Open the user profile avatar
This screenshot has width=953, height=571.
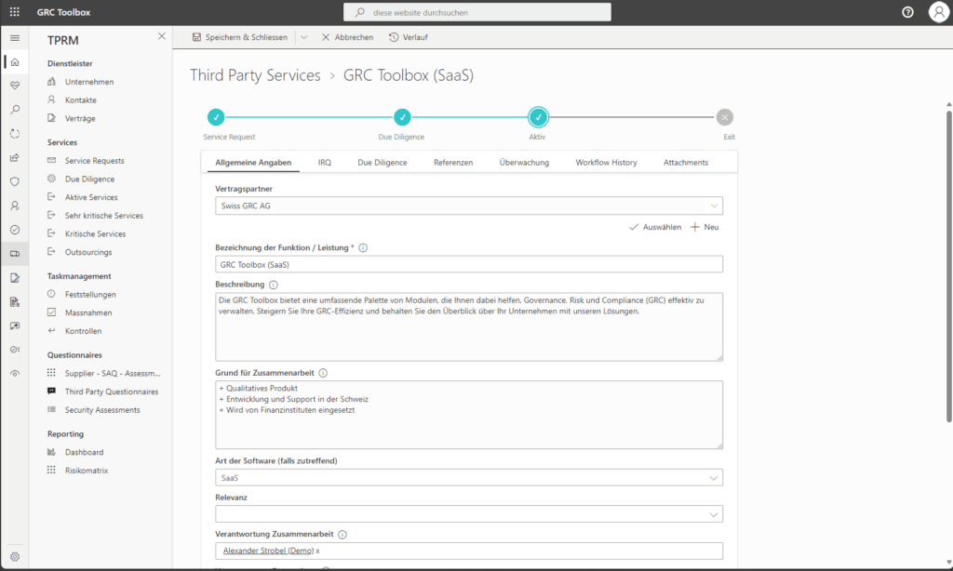pyautogui.click(x=938, y=12)
